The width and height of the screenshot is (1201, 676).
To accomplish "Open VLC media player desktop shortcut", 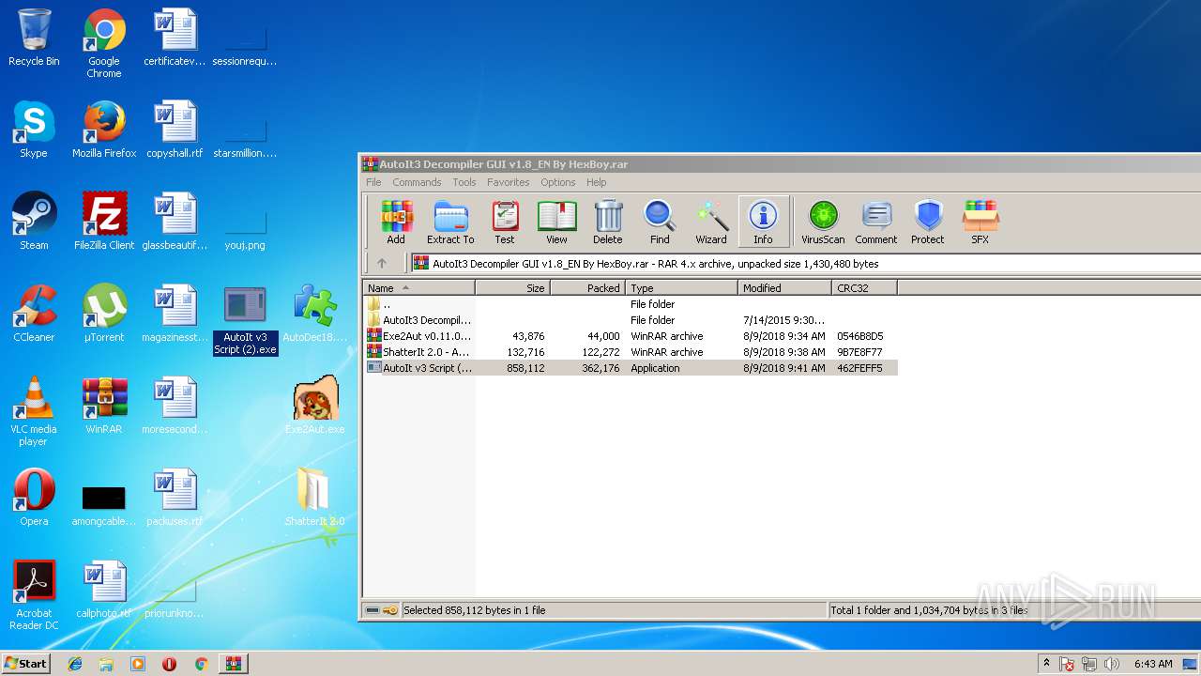I will tap(34, 411).
